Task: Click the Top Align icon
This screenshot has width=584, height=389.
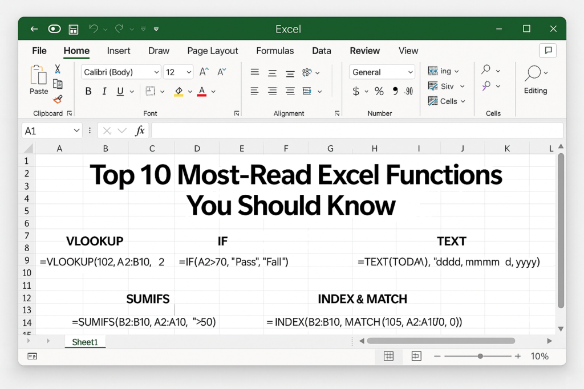Action: 255,72
